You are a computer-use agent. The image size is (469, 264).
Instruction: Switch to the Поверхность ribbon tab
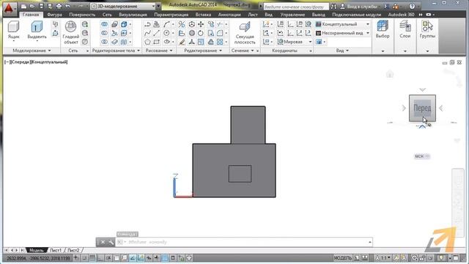point(82,15)
